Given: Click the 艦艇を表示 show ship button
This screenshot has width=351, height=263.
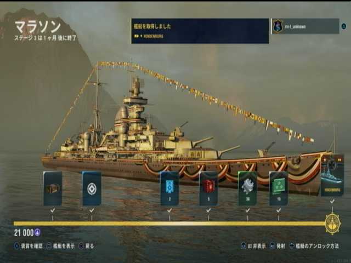Looking at the screenshot, I should coord(61,246).
